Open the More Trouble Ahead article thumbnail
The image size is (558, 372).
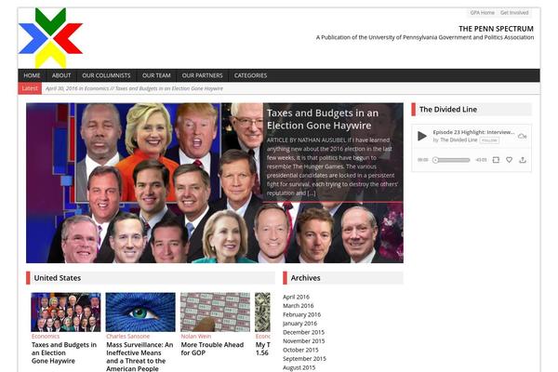click(216, 312)
